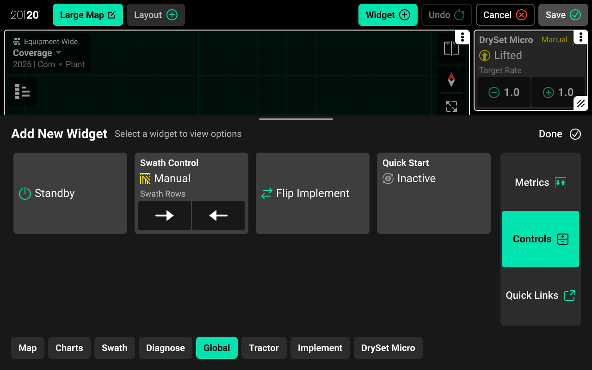Open the DrySet Micro widget three-dot menu
This screenshot has width=592, height=370.
pos(580,37)
